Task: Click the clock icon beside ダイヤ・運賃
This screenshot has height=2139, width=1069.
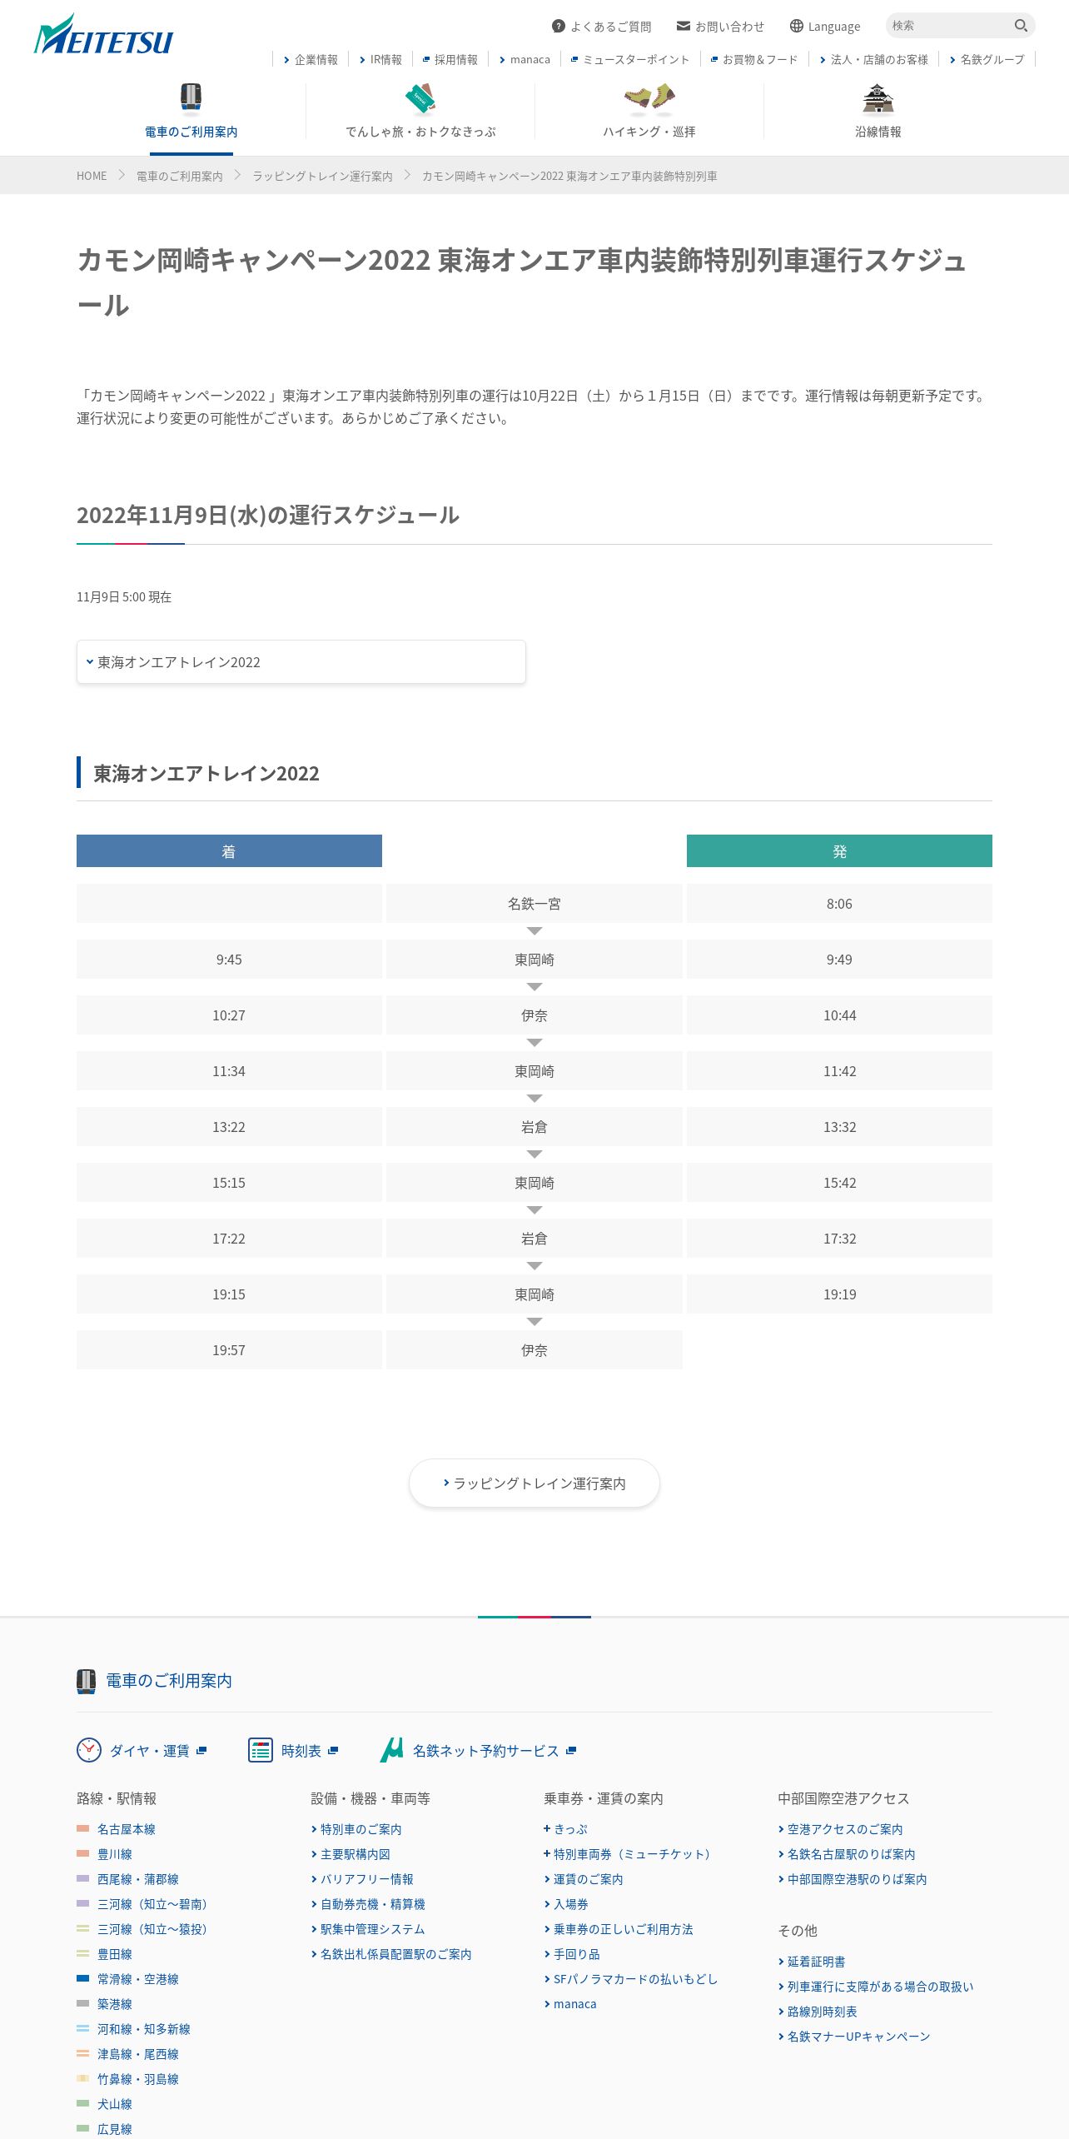Action: (89, 1750)
